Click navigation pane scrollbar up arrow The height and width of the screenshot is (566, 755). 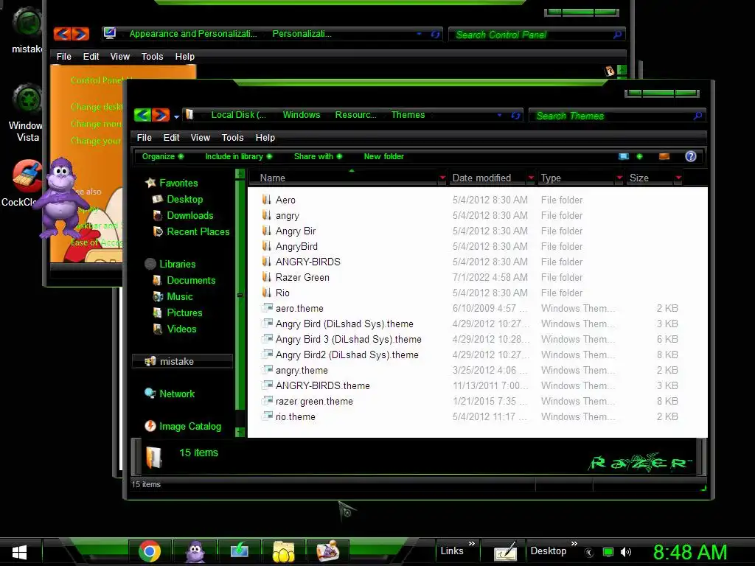coord(240,174)
